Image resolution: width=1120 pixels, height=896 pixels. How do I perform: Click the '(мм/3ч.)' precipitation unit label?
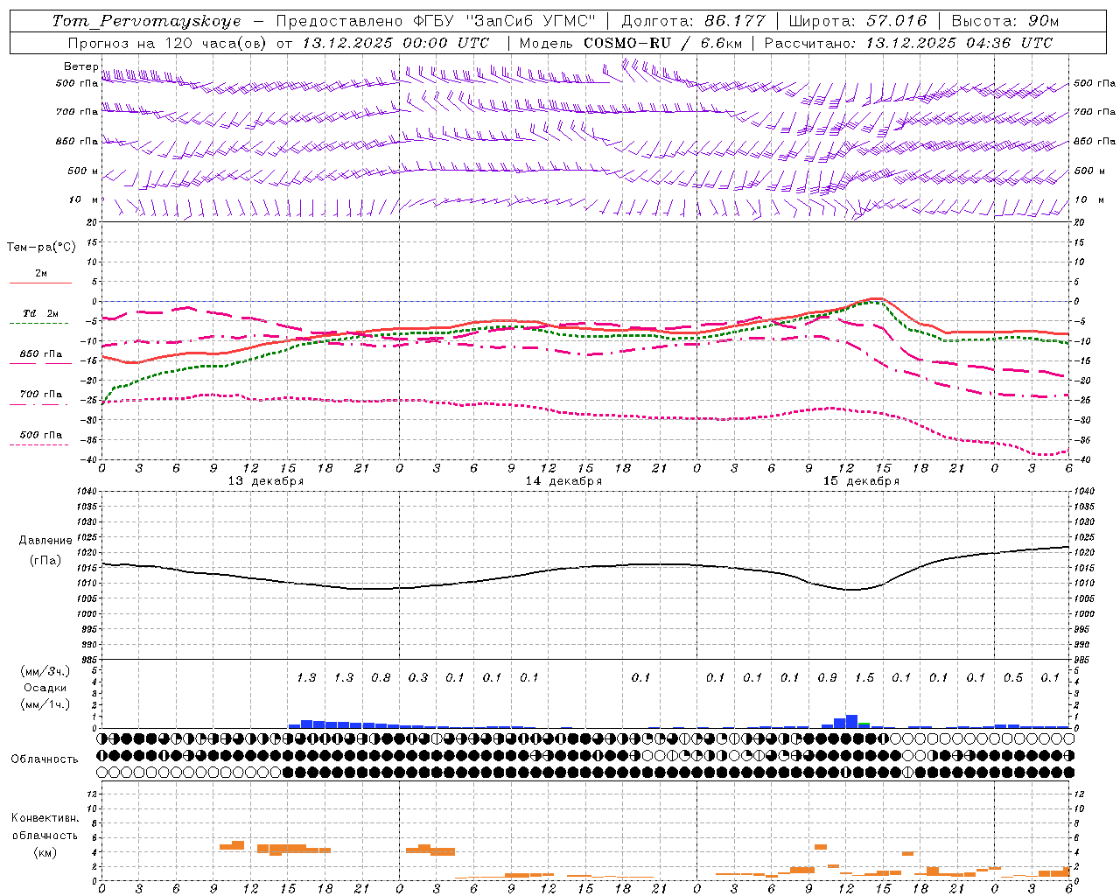click(45, 671)
